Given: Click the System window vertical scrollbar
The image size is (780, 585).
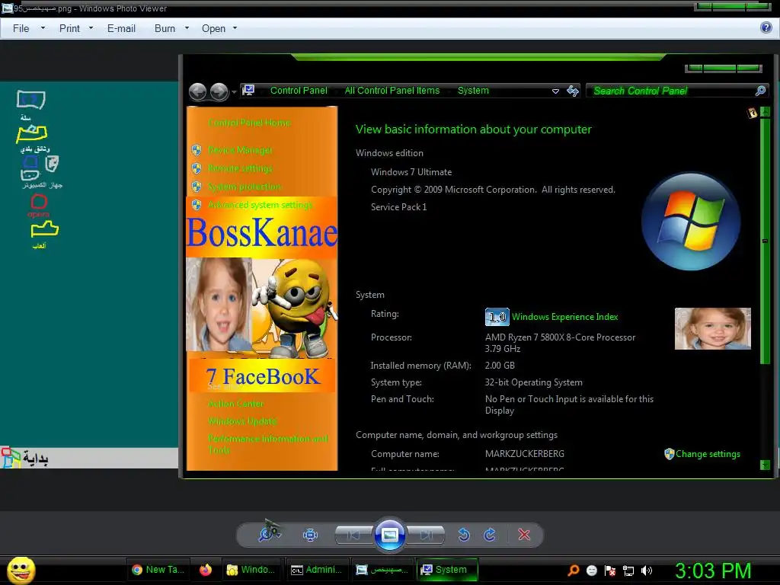Looking at the screenshot, I should [765, 241].
